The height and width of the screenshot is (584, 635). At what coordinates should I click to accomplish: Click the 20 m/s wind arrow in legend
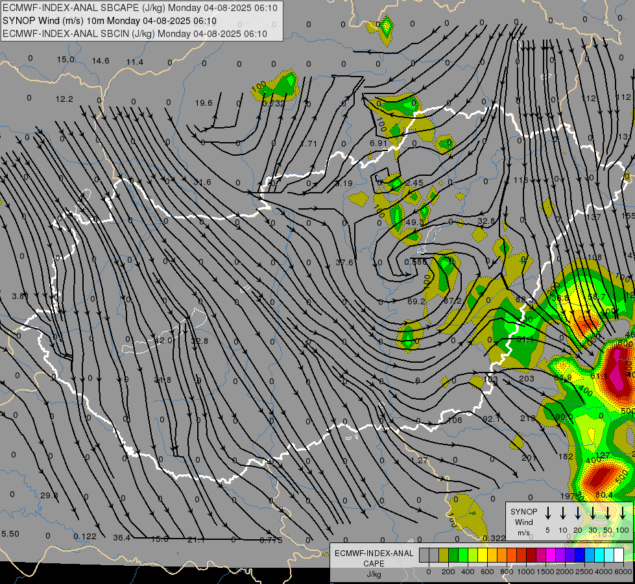[577, 513]
